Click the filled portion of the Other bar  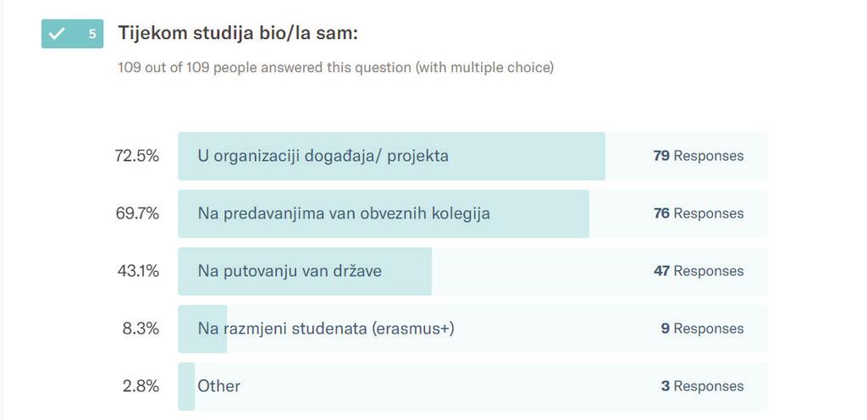[x=186, y=386]
